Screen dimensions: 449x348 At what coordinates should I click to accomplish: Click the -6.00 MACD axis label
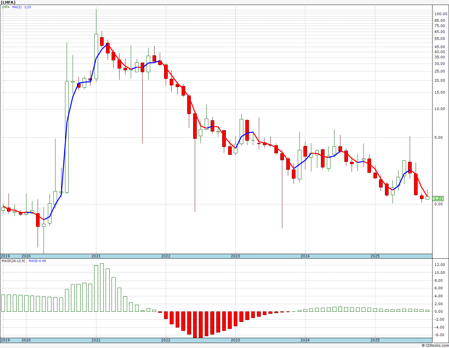(439, 335)
